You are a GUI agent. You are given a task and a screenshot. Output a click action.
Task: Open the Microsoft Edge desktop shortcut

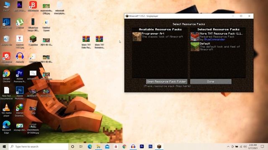click(7, 127)
